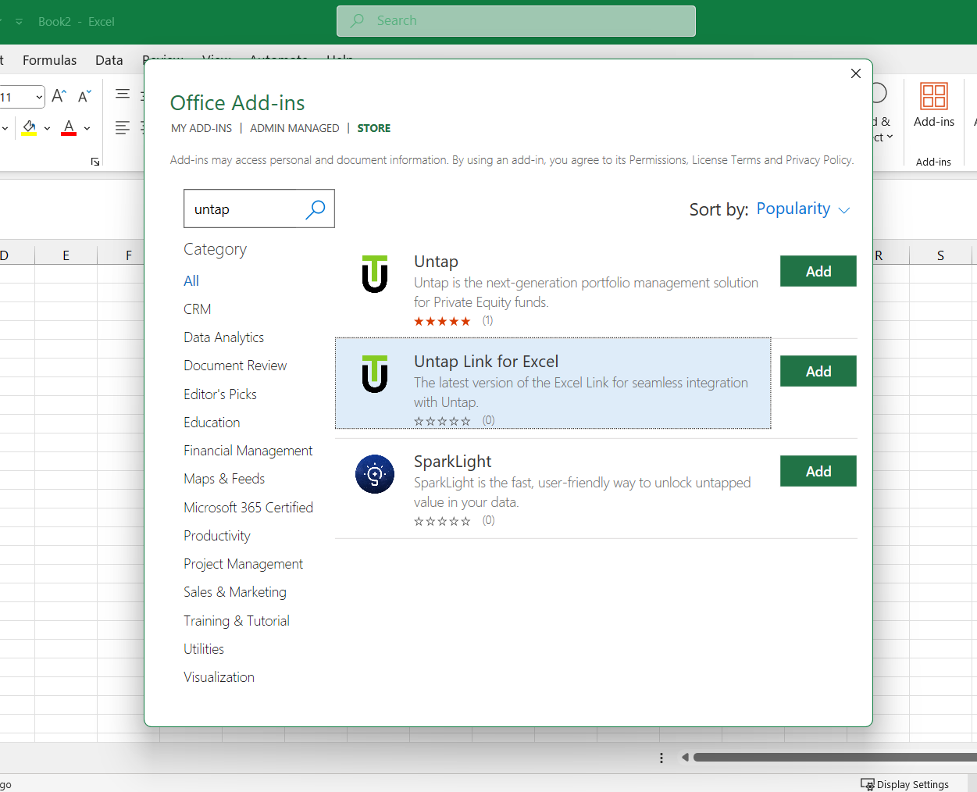977x792 pixels.
Task: Click the horizontal scrollbar left arrow
Action: (685, 758)
